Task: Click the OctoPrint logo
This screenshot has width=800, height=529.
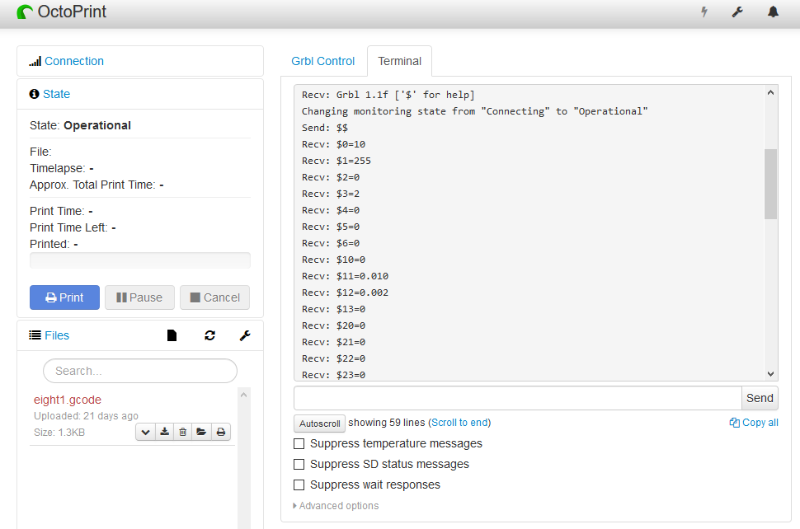Action: coord(62,12)
